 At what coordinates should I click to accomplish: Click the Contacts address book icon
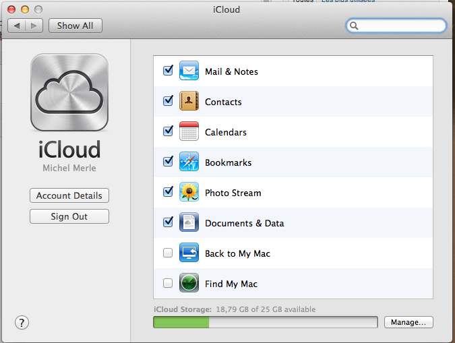[189, 101]
